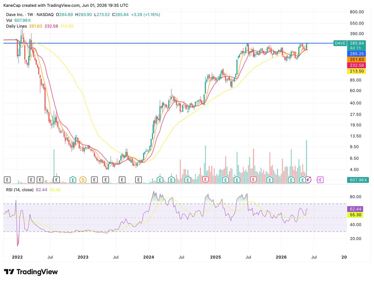Select the green earnings marker left of the S marker
Screen dimensions: 374x282
click(x=73, y=179)
